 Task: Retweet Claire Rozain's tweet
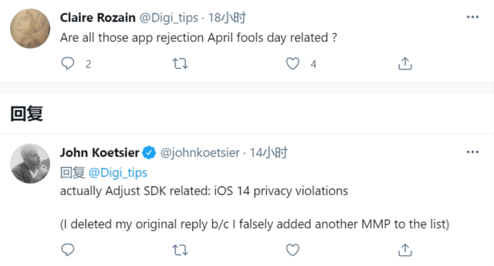pyautogui.click(x=180, y=64)
